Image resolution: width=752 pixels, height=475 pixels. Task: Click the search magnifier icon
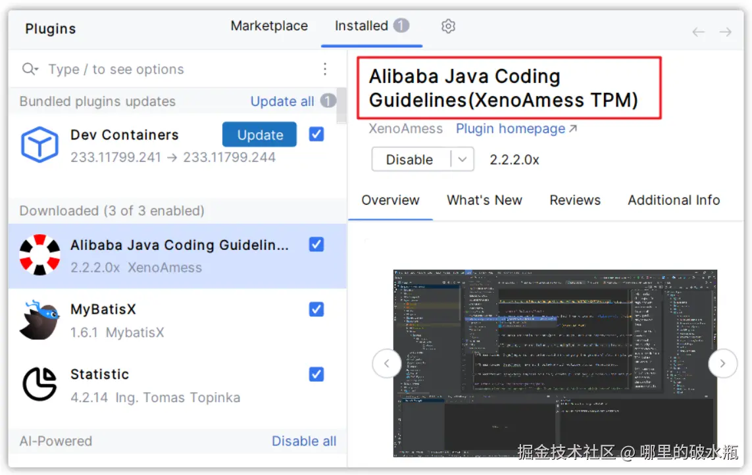[29, 69]
